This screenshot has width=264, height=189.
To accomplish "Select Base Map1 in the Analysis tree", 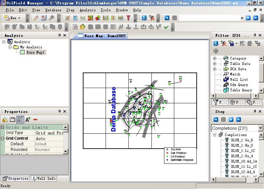I will tap(35, 52).
